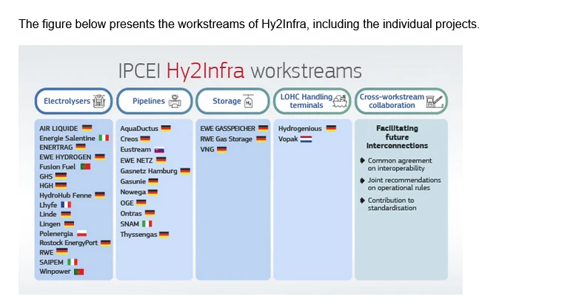Select the Electrolysers workstream label
Screen dimensions: 576x302
[x=67, y=101]
